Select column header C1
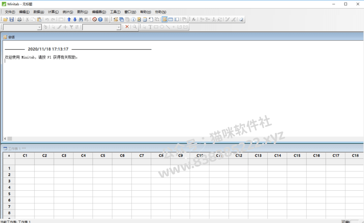This screenshot has height=223, width=364. tap(25, 156)
